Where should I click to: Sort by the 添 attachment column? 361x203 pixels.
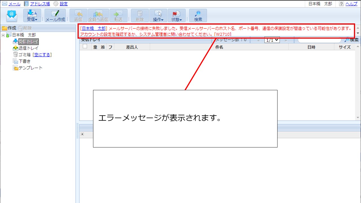(103, 47)
